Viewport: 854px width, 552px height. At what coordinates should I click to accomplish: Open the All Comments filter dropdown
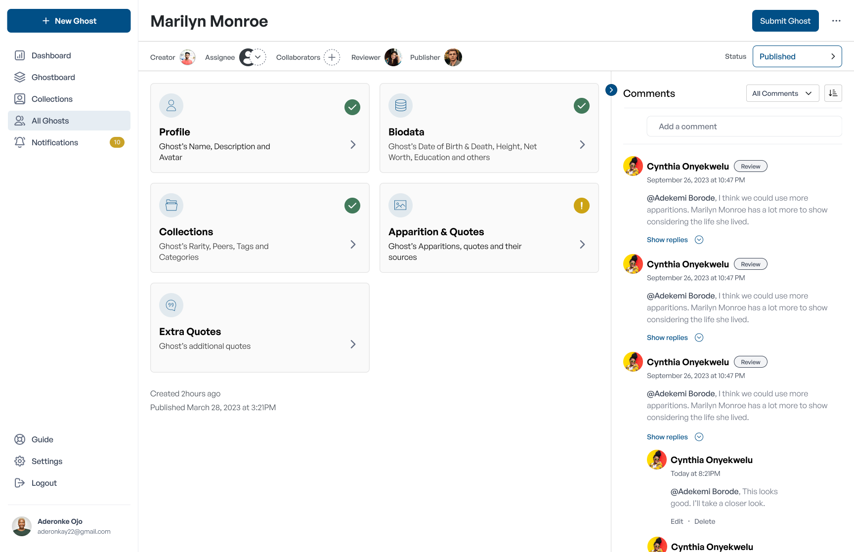click(x=782, y=93)
